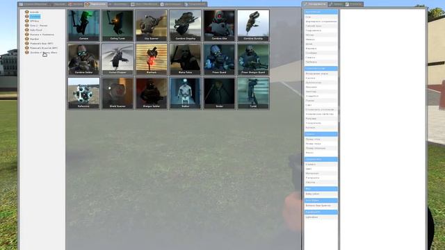Select the Stalker NPC thumbnail

pos(186,93)
